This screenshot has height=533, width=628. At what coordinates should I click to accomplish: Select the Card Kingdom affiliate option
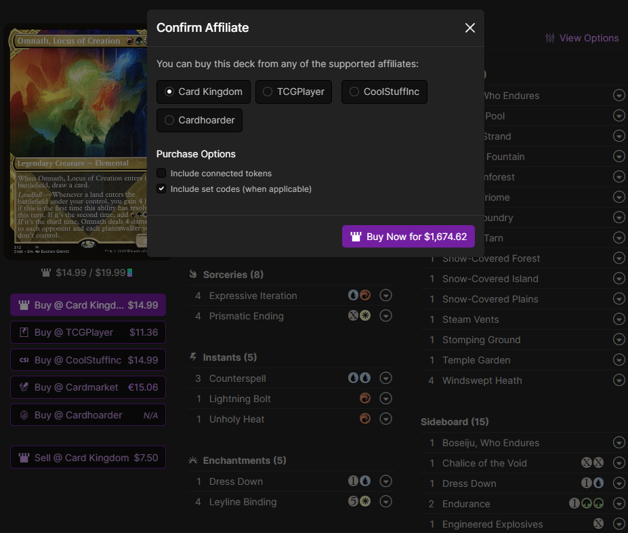click(169, 92)
